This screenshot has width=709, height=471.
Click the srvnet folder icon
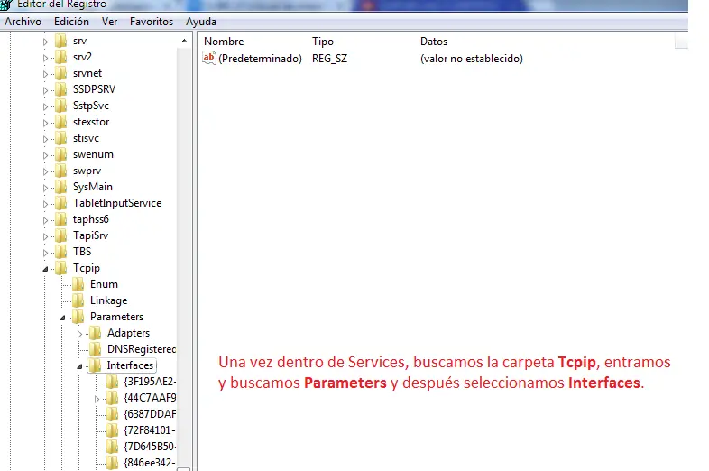coord(61,73)
